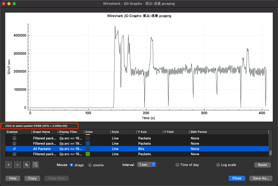Click the Mouse label
This screenshot has width=278, height=186.
click(x=62, y=165)
